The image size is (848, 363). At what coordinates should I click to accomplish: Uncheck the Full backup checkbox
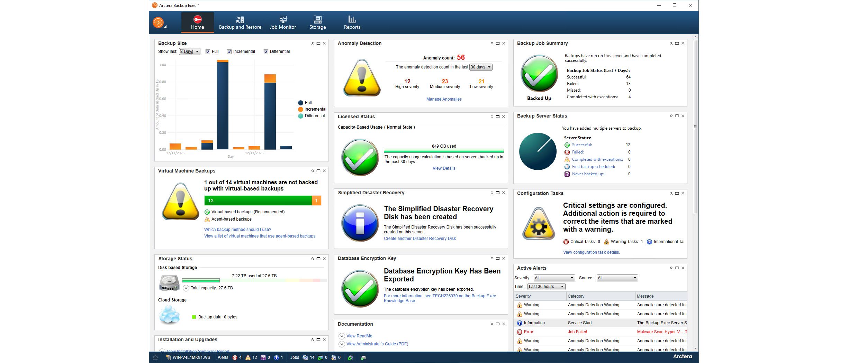point(208,51)
